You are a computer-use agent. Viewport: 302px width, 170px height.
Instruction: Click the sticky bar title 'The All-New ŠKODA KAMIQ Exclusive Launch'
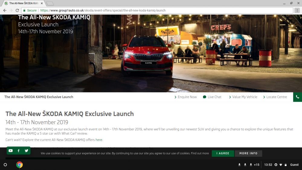pos(39,97)
